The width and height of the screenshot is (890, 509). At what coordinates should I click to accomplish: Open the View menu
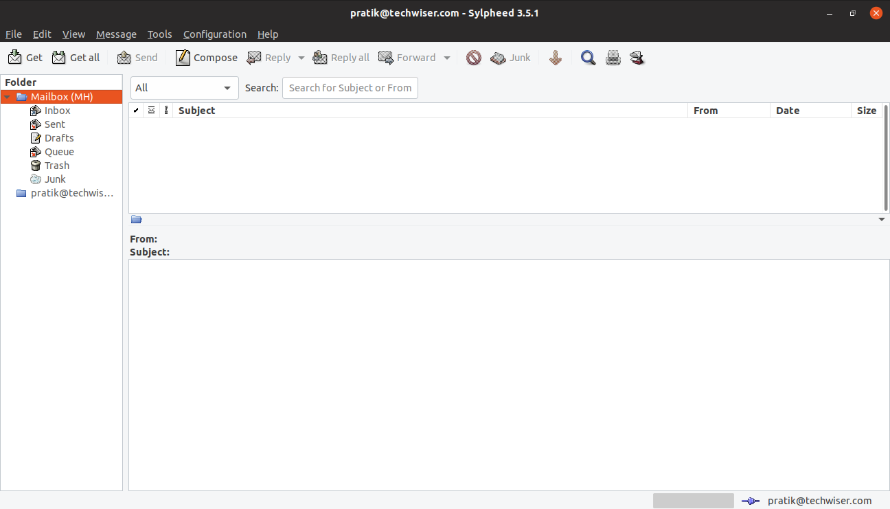pyautogui.click(x=73, y=34)
